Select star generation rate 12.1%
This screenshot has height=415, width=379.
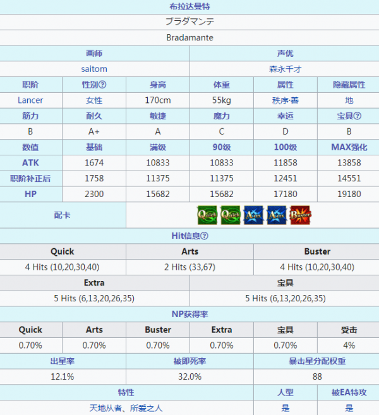(x=63, y=376)
